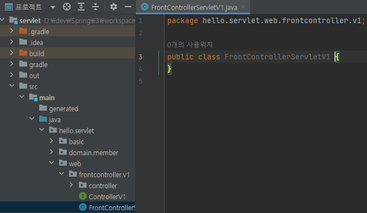Click line number 1 in gutter
This screenshot has width=367, height=213.
[x=140, y=21]
